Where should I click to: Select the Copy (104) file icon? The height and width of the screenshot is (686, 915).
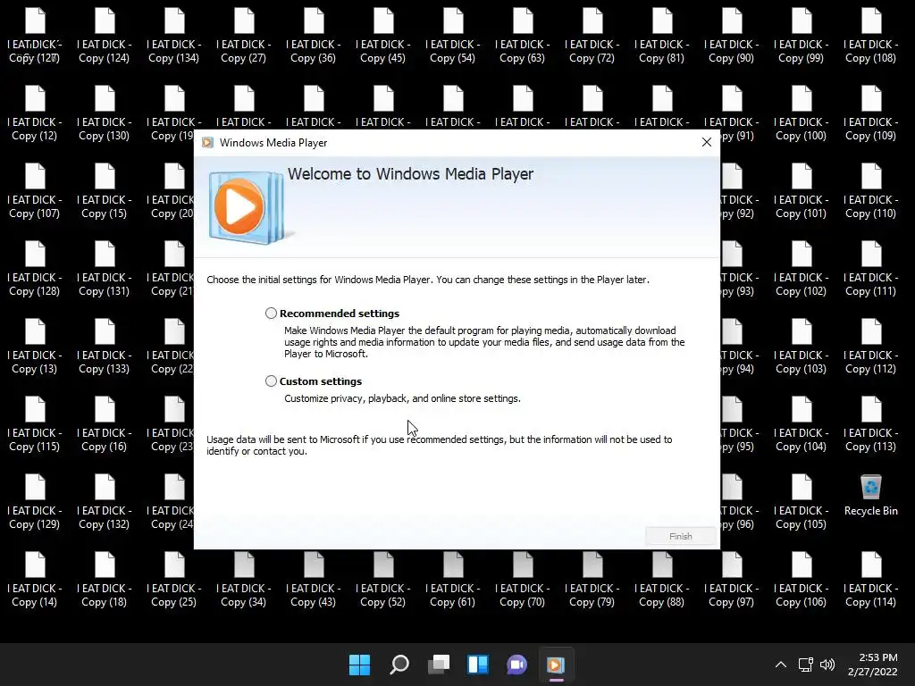802,424
